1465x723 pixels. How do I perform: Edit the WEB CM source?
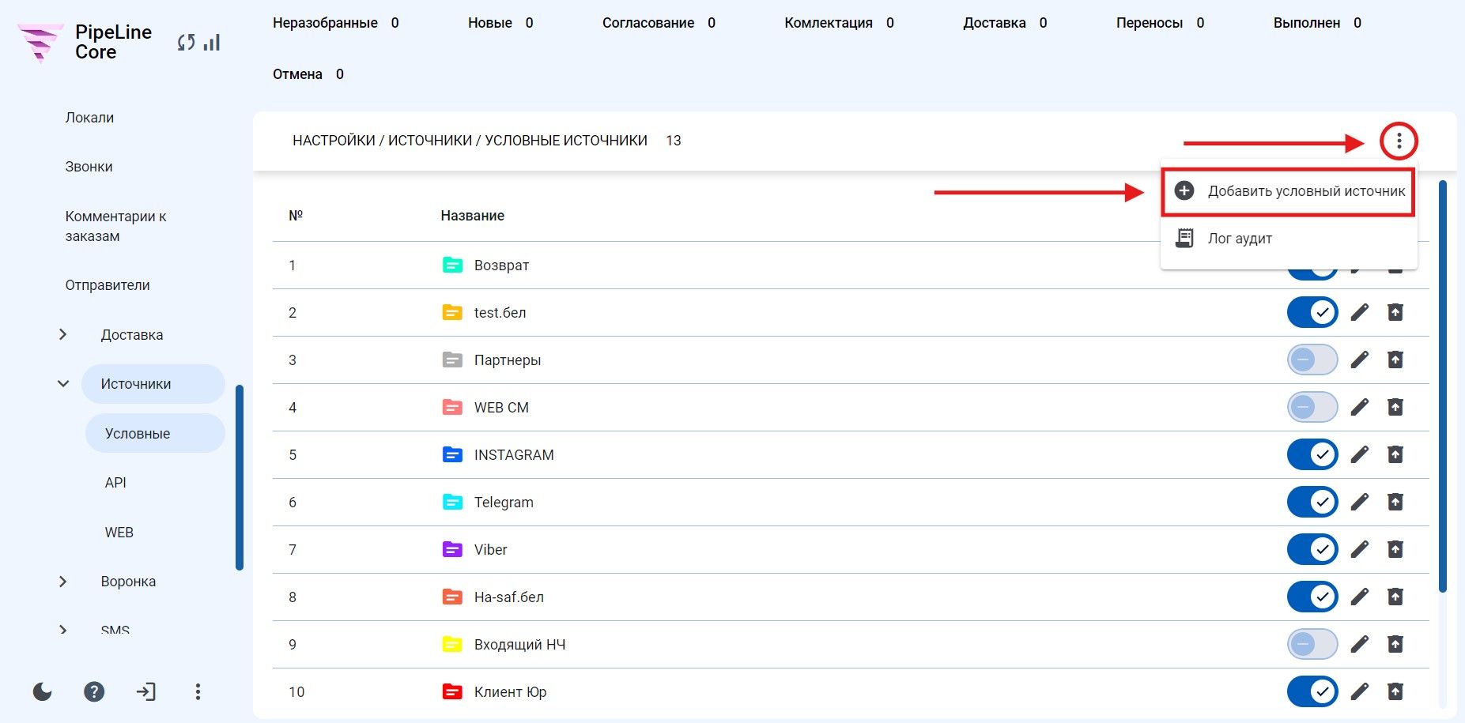click(x=1359, y=408)
